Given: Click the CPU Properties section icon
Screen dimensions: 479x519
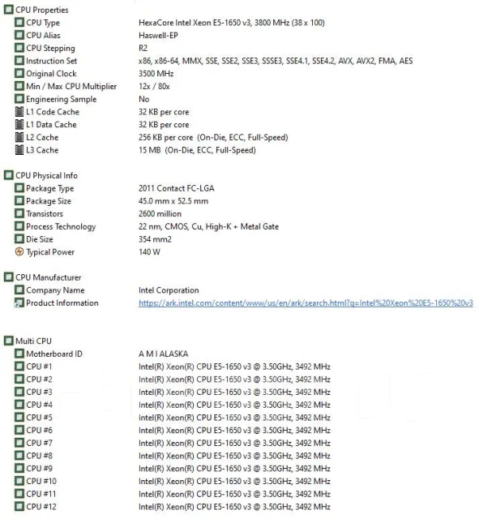Looking at the screenshot, I should (x=9, y=10).
